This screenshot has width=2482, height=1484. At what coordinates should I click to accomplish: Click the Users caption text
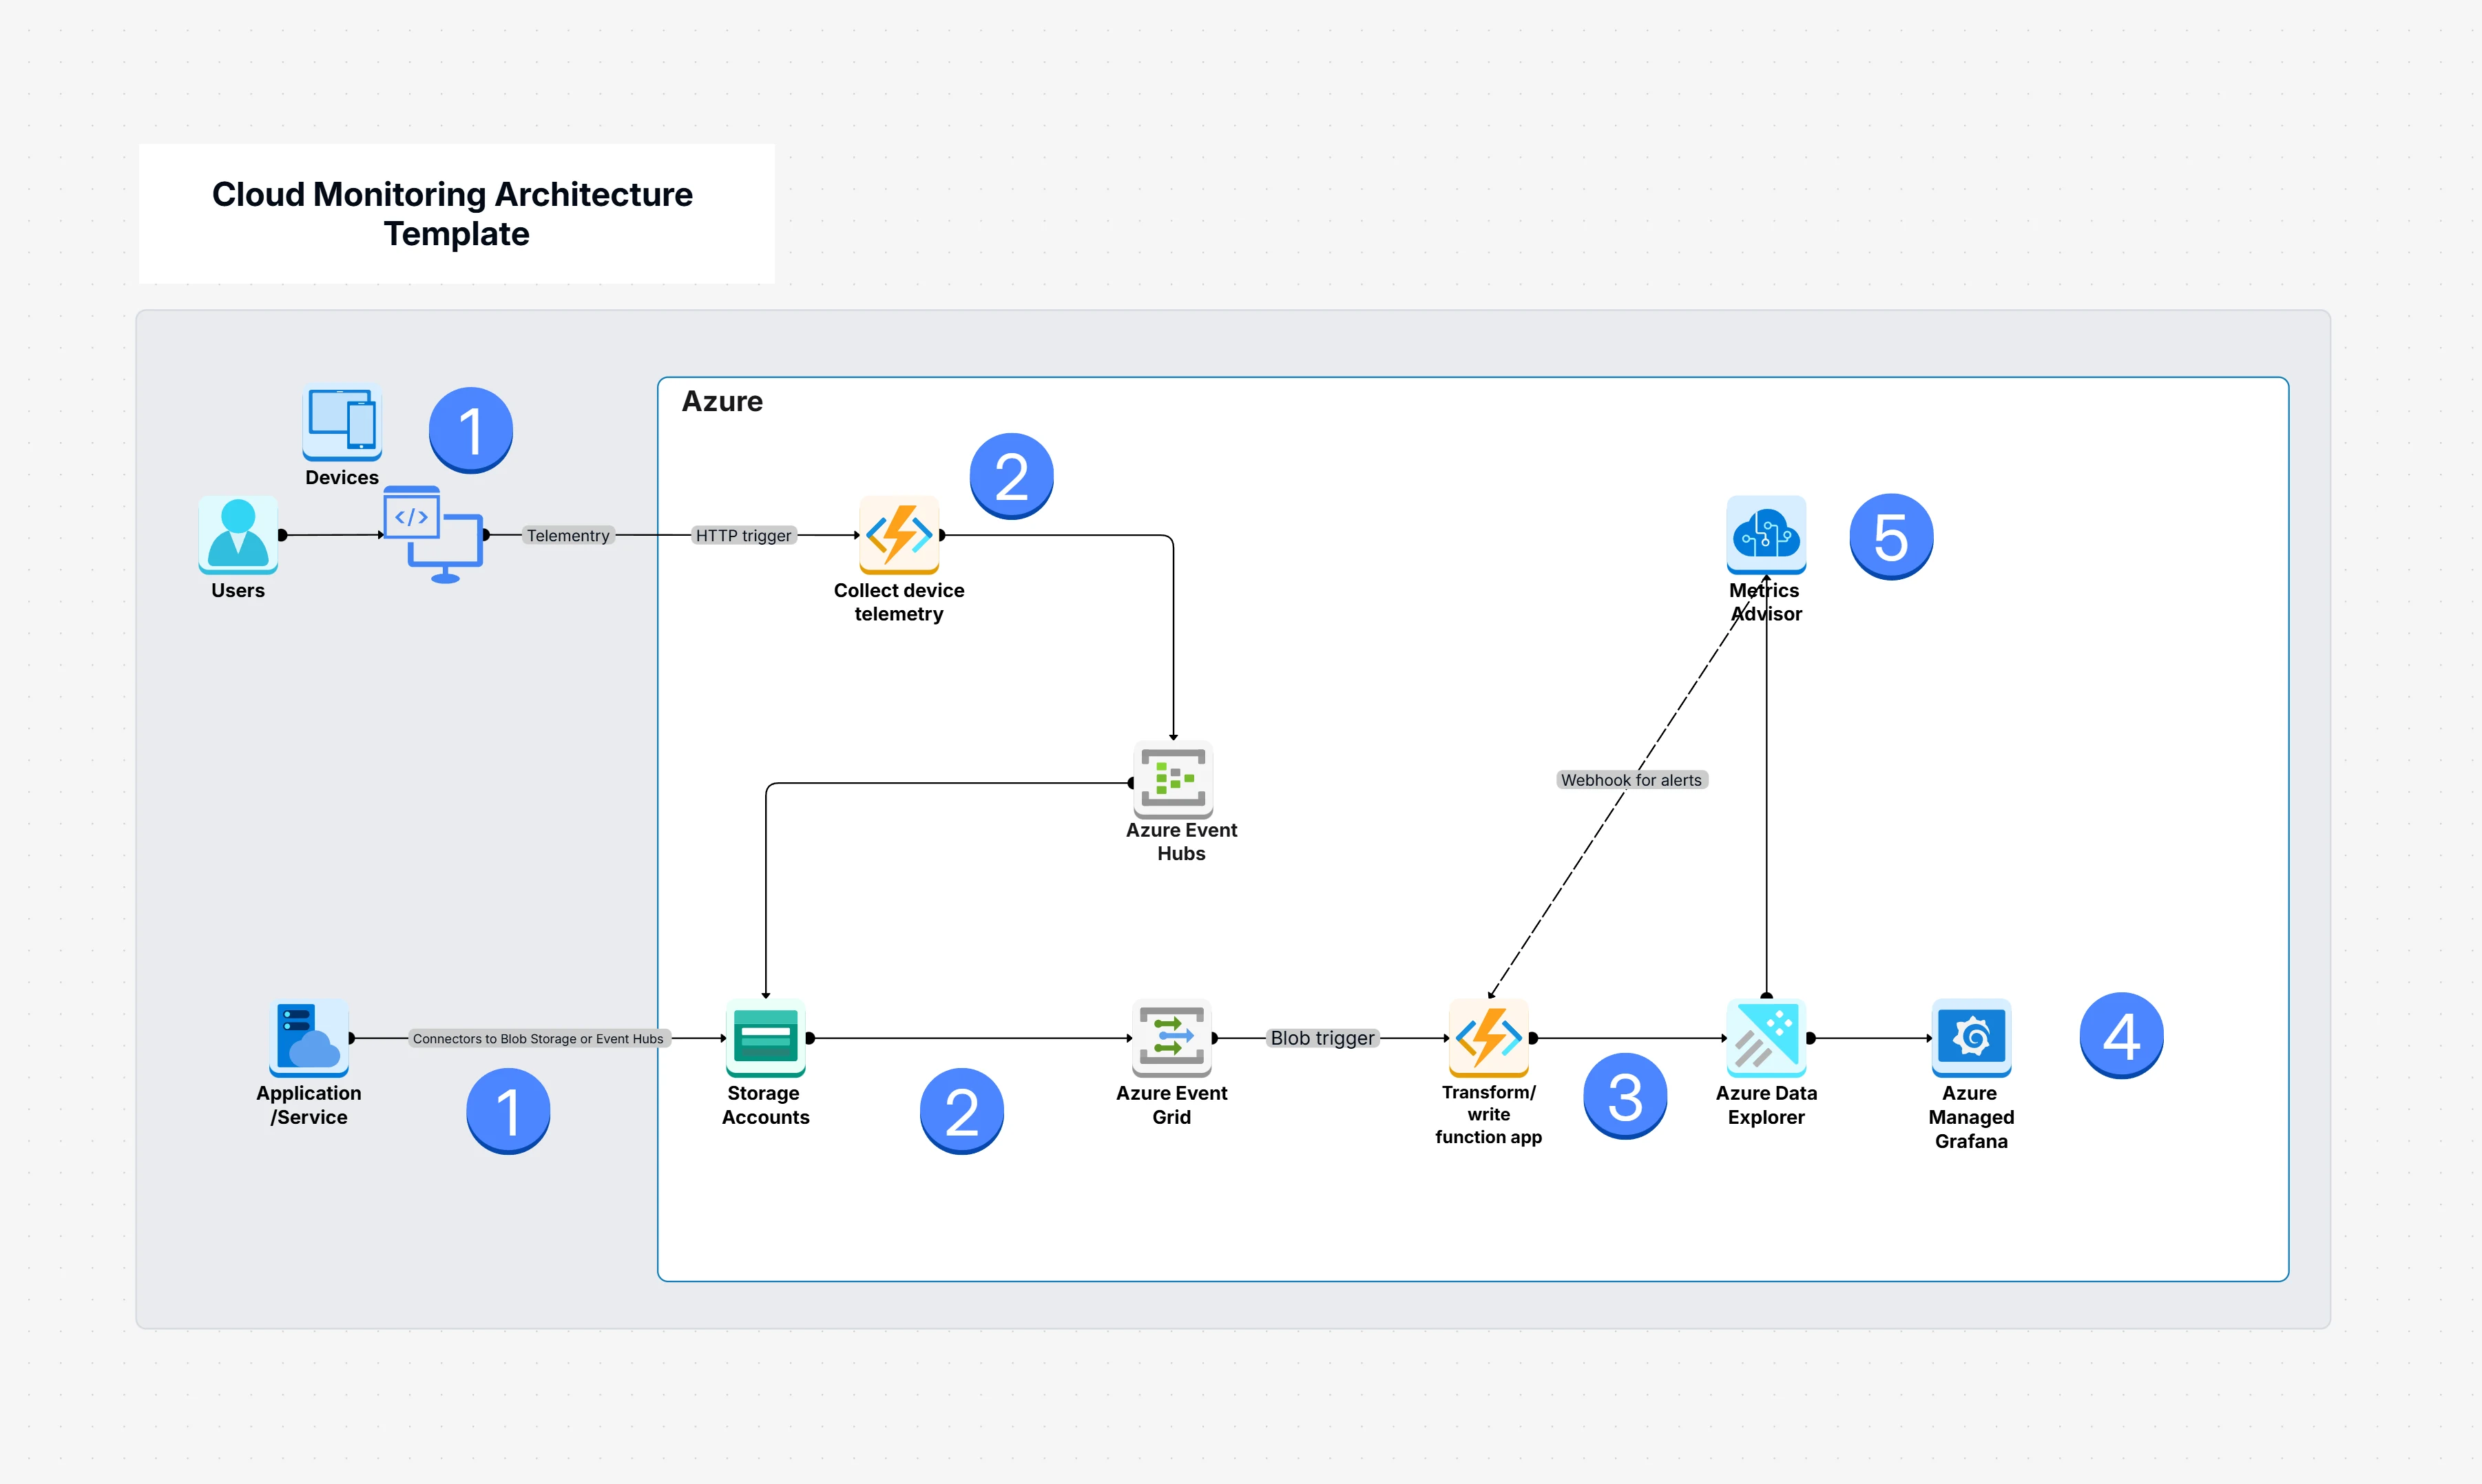(x=238, y=590)
